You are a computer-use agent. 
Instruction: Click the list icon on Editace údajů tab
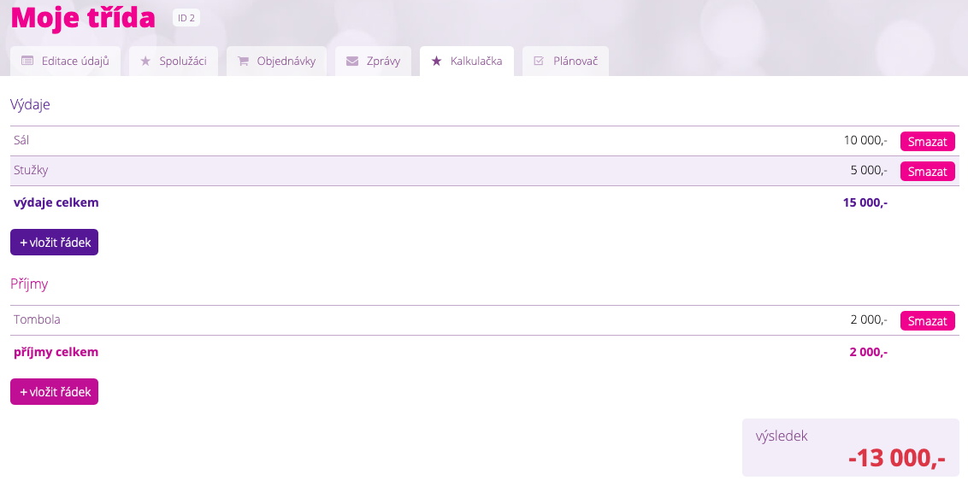(x=27, y=61)
